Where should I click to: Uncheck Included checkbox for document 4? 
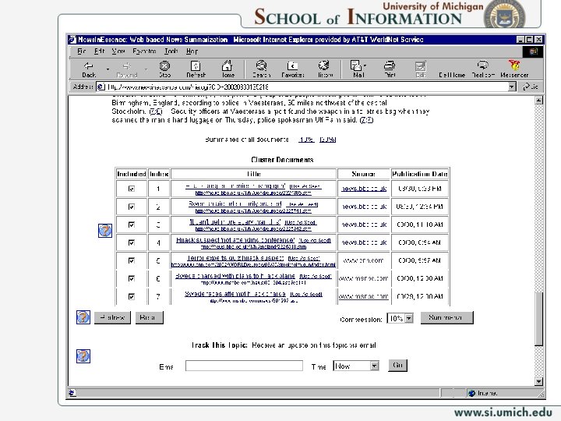tap(132, 242)
